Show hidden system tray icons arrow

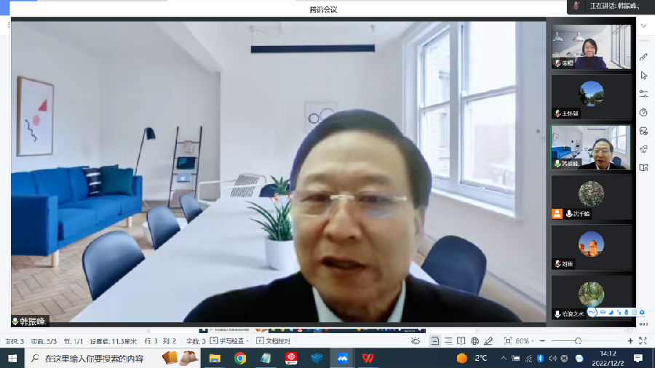(504, 358)
